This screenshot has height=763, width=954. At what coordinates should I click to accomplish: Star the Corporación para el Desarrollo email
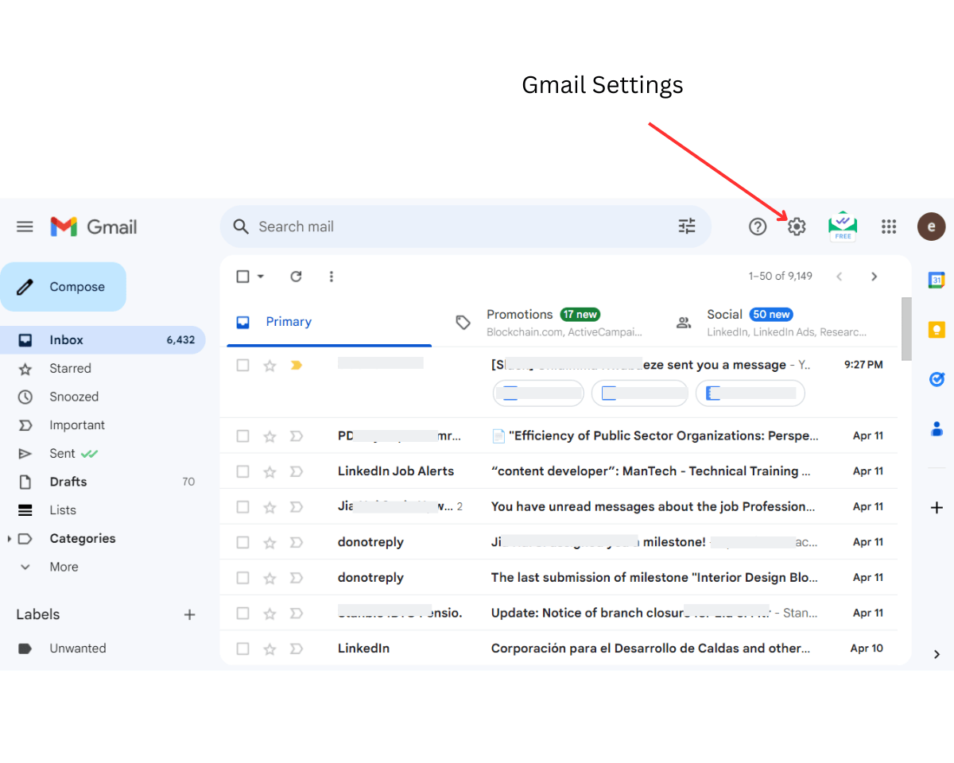click(x=270, y=649)
